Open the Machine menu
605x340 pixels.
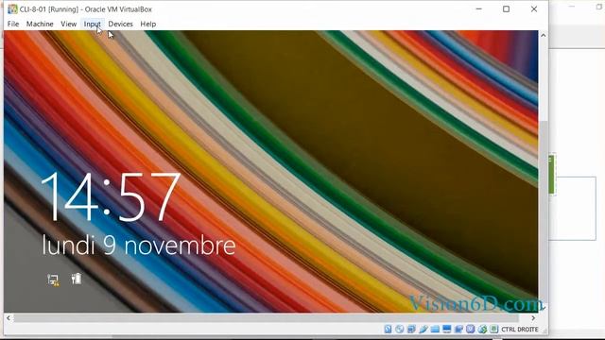point(40,24)
